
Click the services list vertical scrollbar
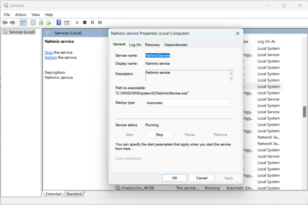point(304,112)
